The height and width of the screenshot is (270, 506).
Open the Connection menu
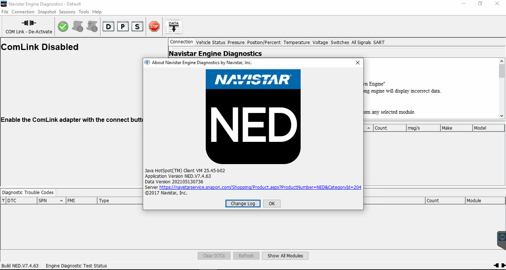coord(23,12)
